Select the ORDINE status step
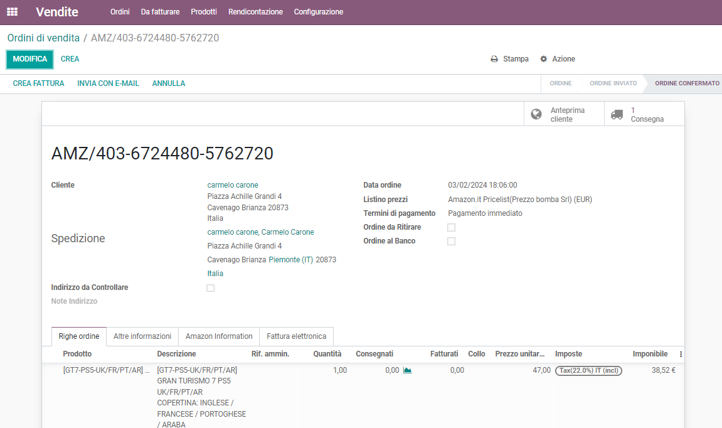 [x=560, y=83]
